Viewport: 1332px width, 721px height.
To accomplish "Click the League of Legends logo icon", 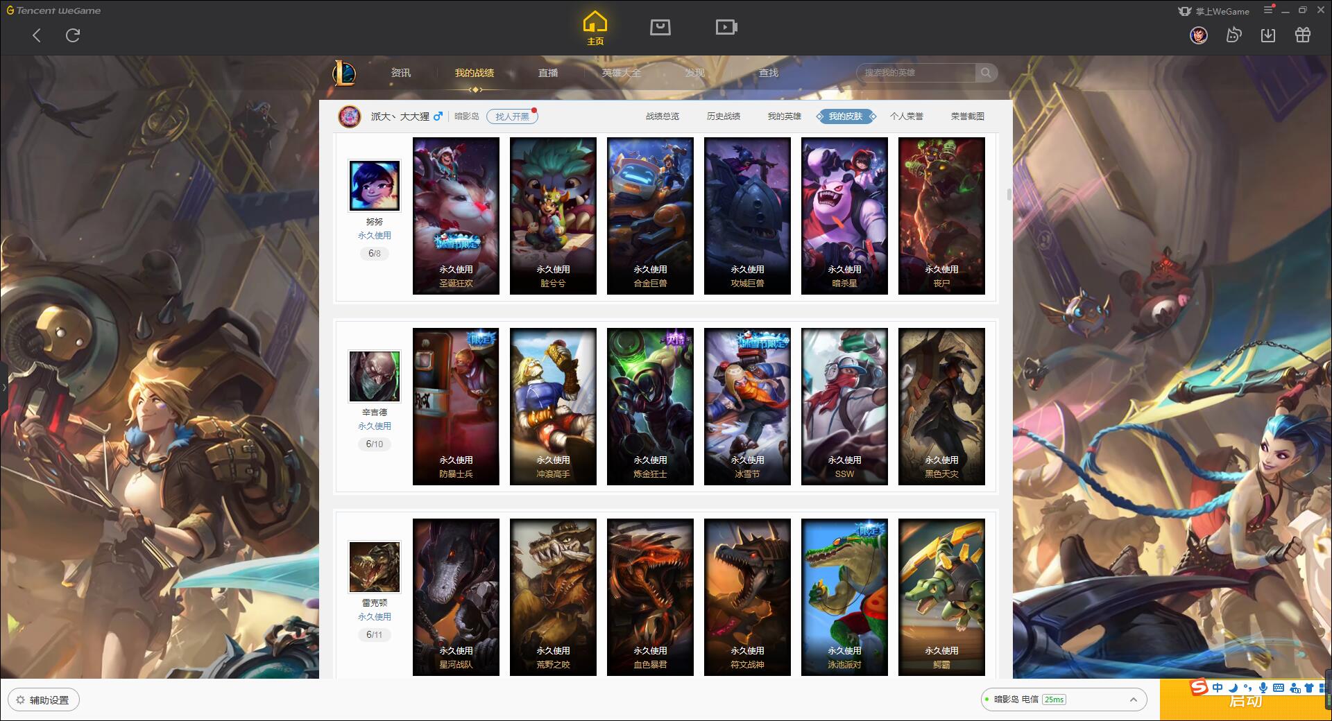I will (x=344, y=73).
